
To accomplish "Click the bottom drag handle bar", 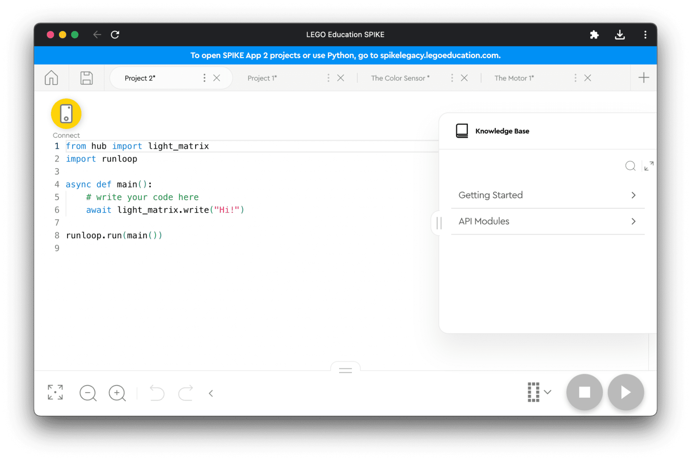I will pos(346,369).
